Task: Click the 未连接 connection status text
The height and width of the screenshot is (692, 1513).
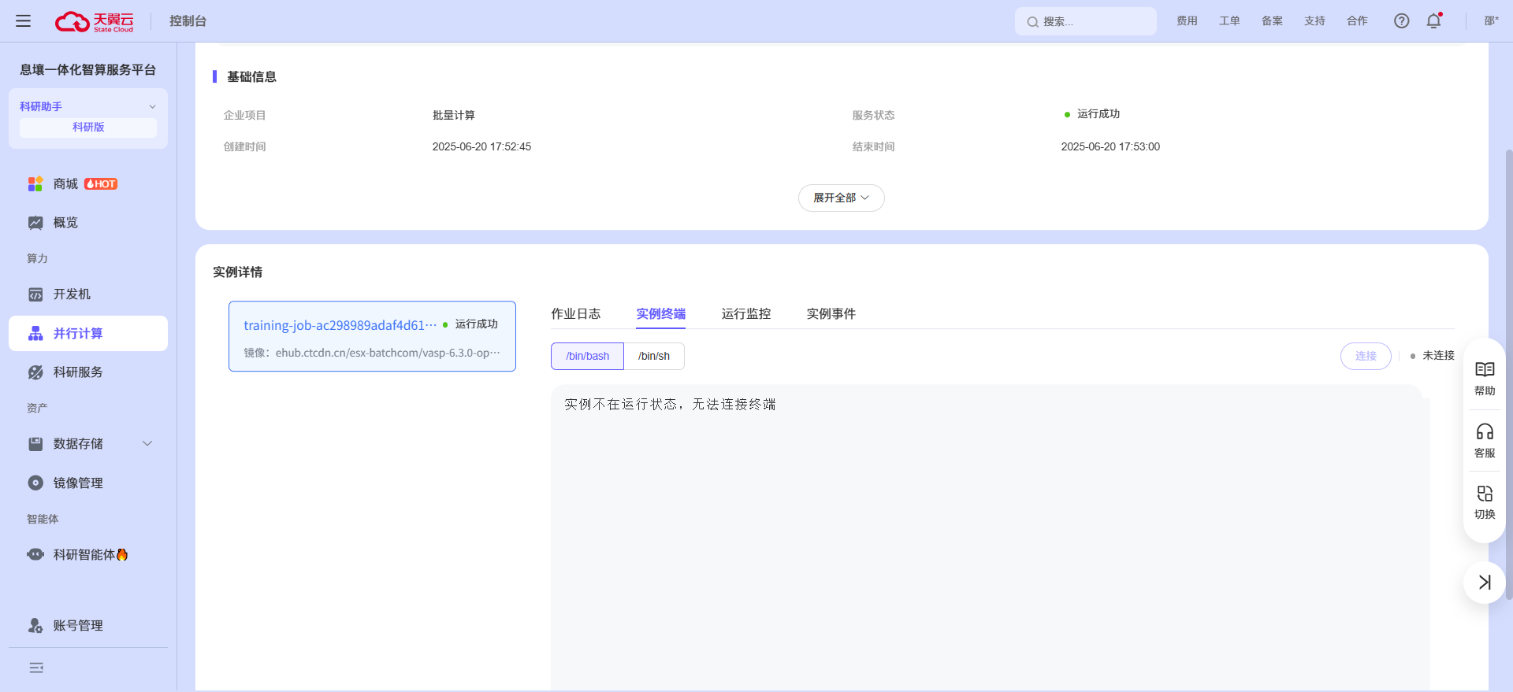Action: pyautogui.click(x=1438, y=356)
